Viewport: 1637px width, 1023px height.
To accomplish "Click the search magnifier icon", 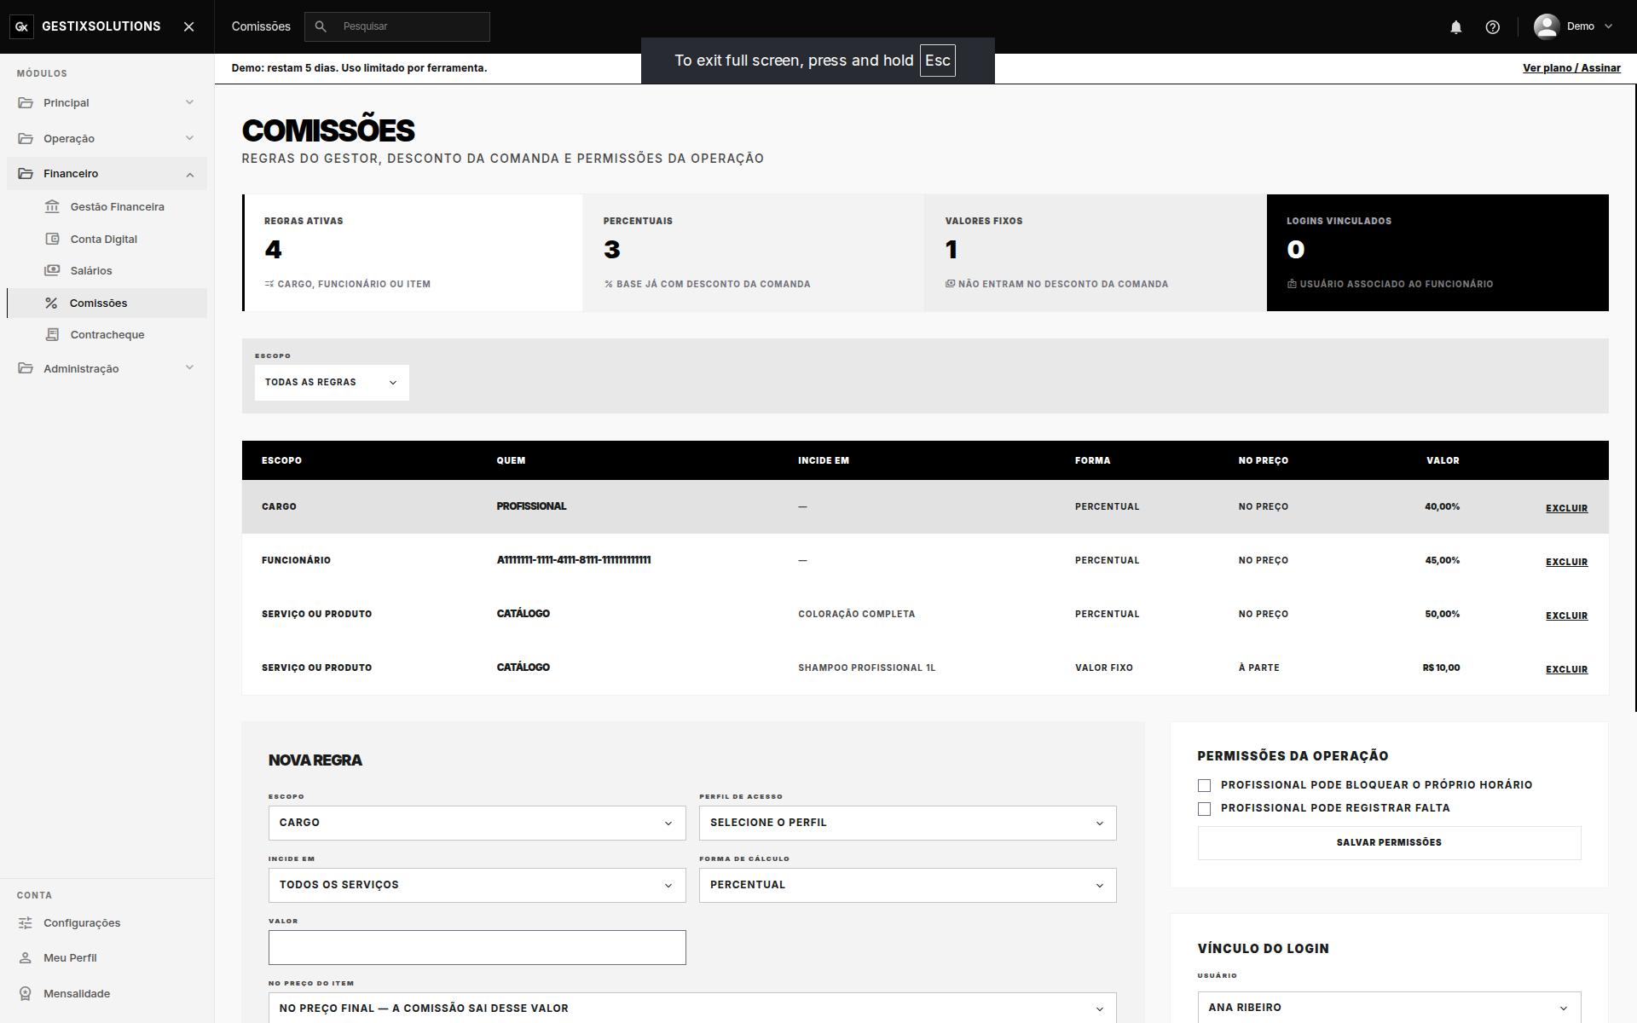I will 321,26.
